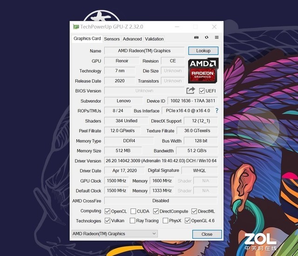Screen dimensions: 298x256
Task: Click the Release Date field 2020
Action: coord(120,81)
